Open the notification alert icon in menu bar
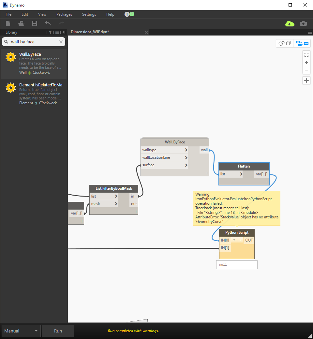Image resolution: width=313 pixels, height=339 pixels. pos(127,14)
